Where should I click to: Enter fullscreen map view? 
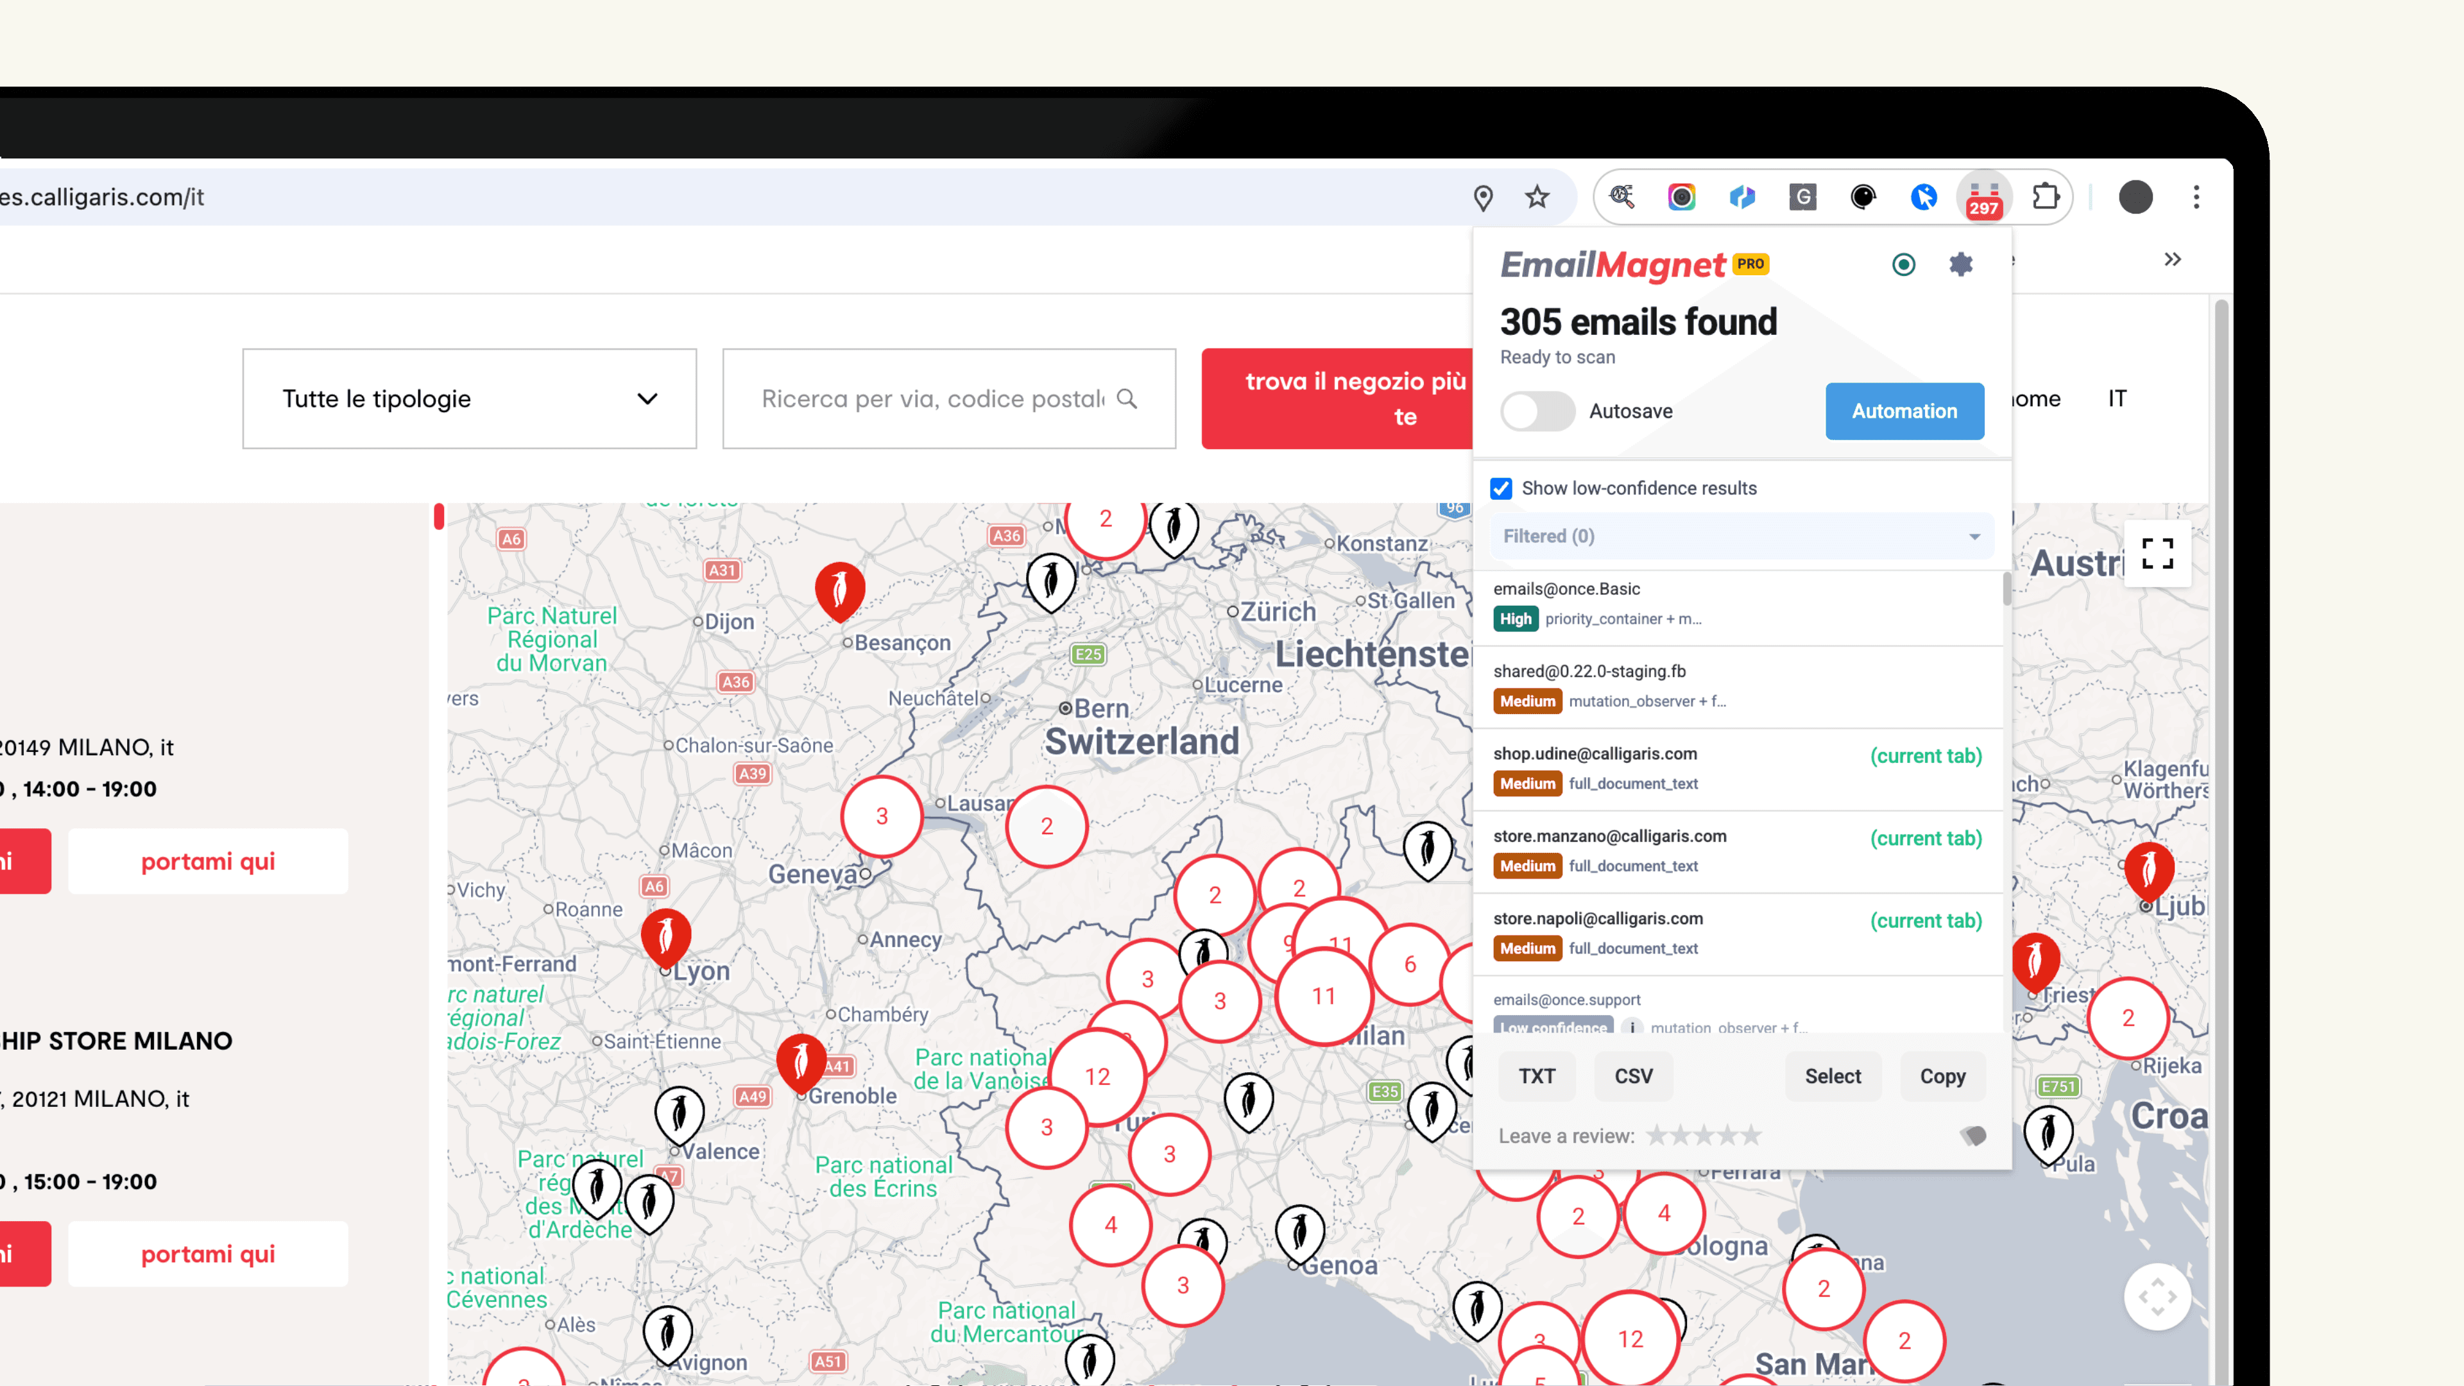click(2157, 553)
